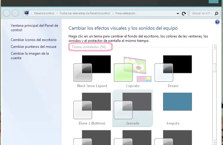
Task: Expand the arrow after Todos los elementos breadcrumb
Action: pyautogui.click(x=113, y=13)
